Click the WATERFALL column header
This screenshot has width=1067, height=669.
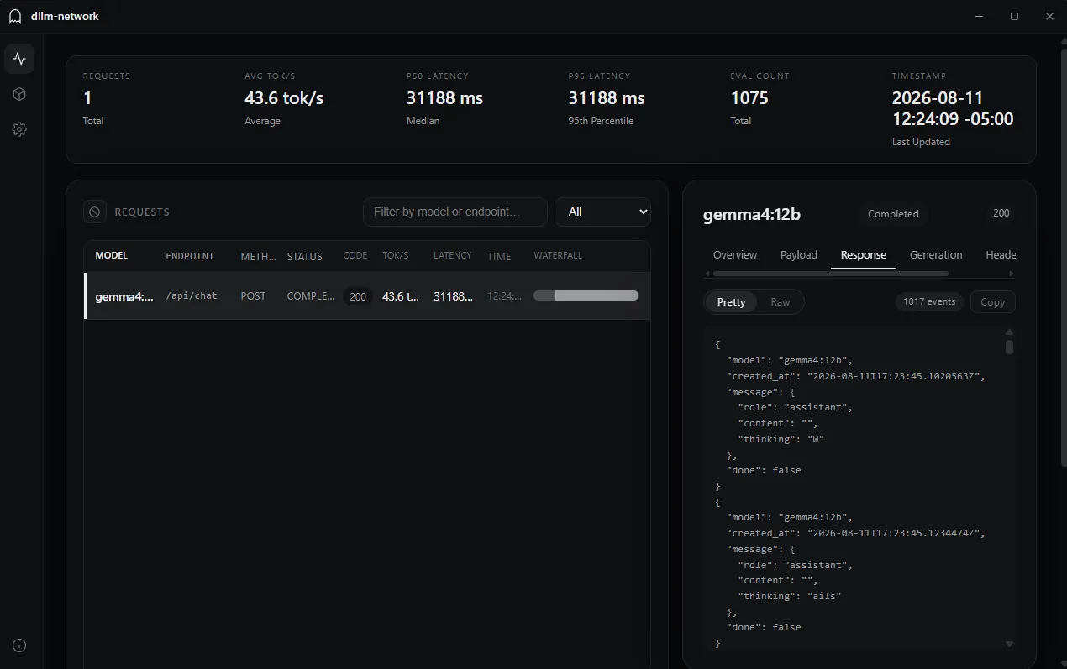click(x=558, y=255)
